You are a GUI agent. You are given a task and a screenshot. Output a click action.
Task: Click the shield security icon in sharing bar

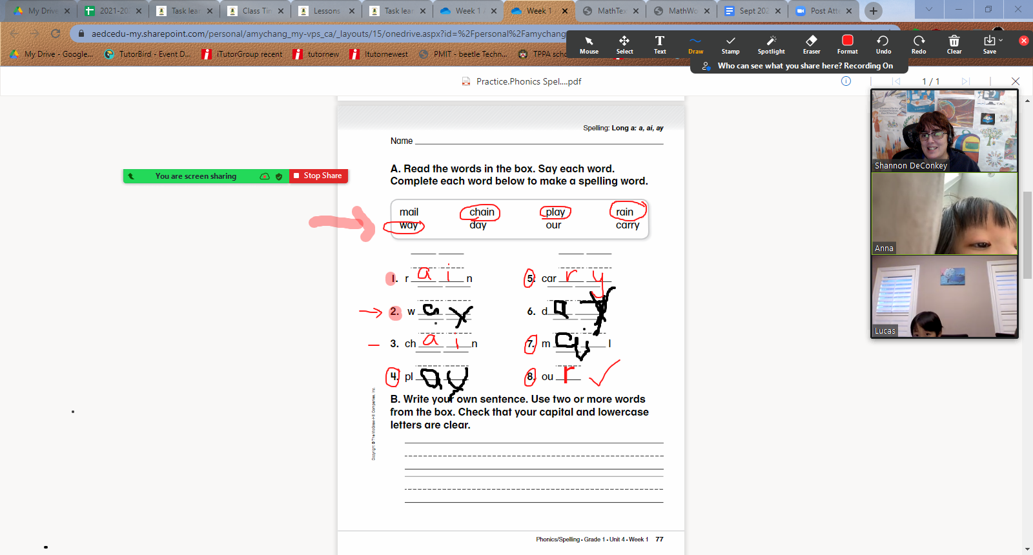pyautogui.click(x=279, y=176)
